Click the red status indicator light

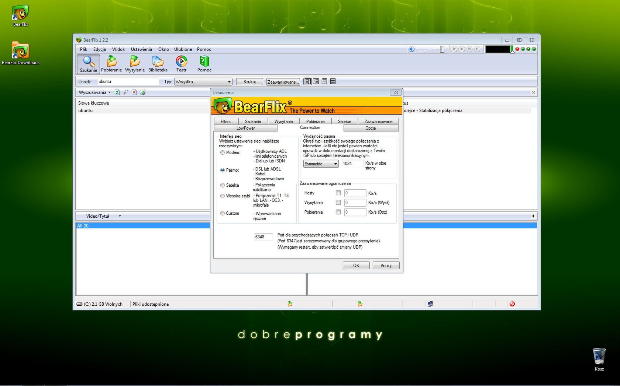coord(517,49)
